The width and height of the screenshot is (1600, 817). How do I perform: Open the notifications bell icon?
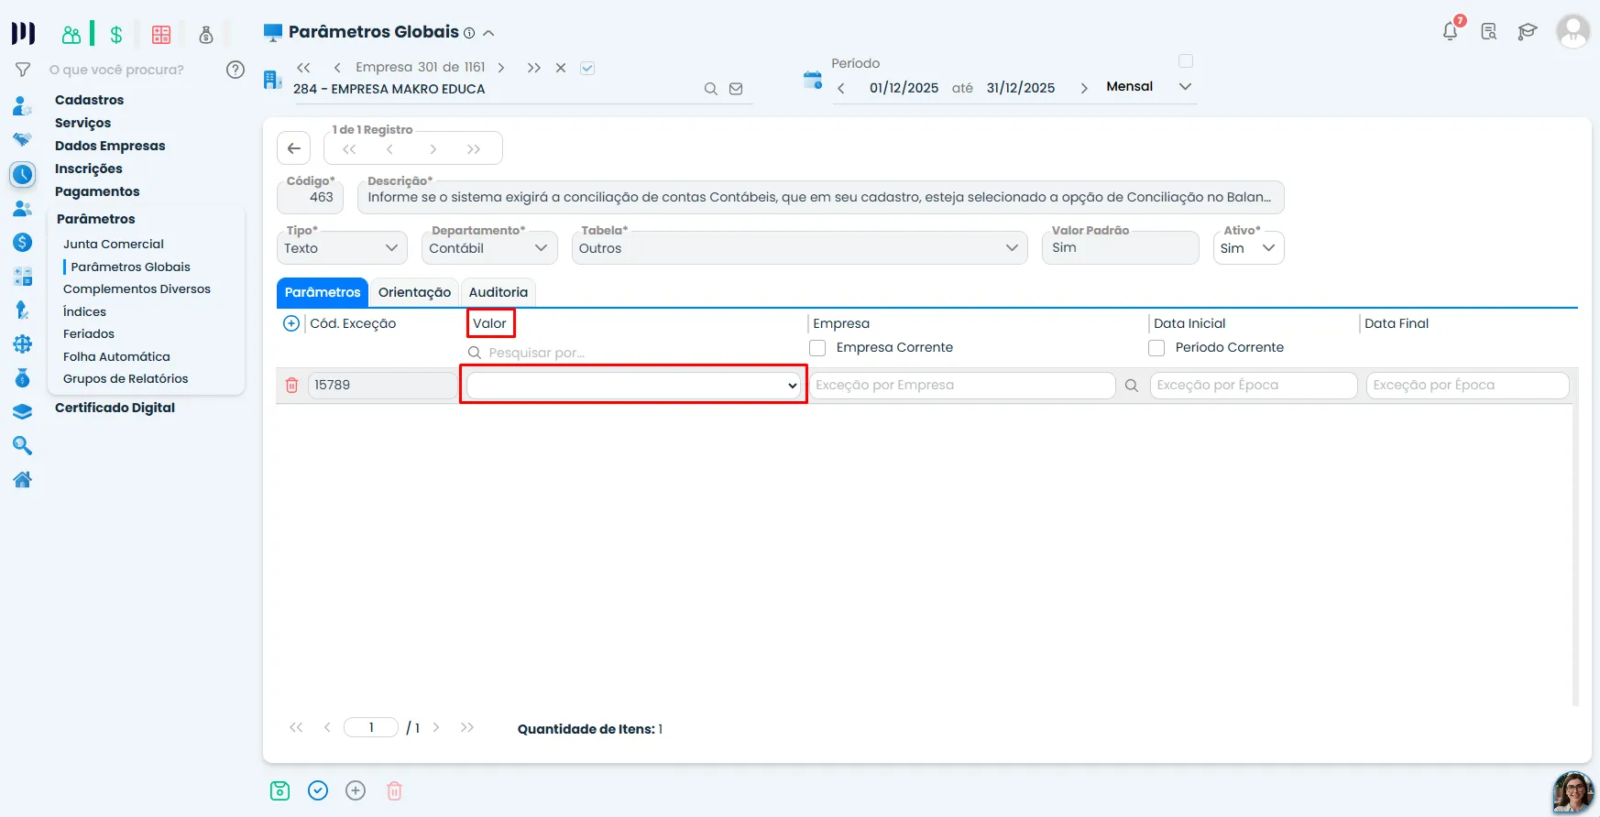pyautogui.click(x=1451, y=31)
